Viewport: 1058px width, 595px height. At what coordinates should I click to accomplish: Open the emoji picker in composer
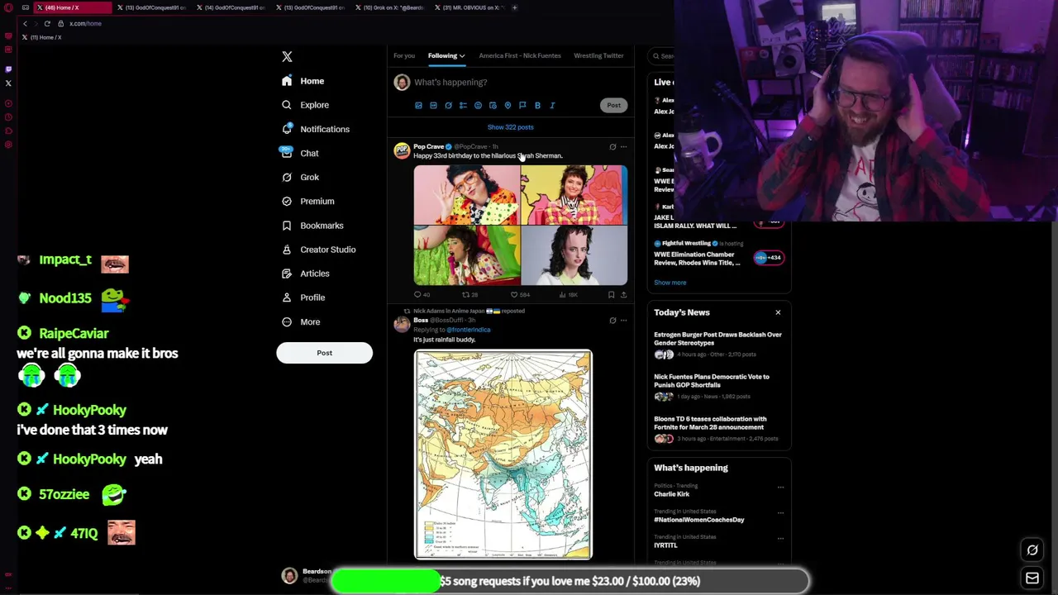478,106
